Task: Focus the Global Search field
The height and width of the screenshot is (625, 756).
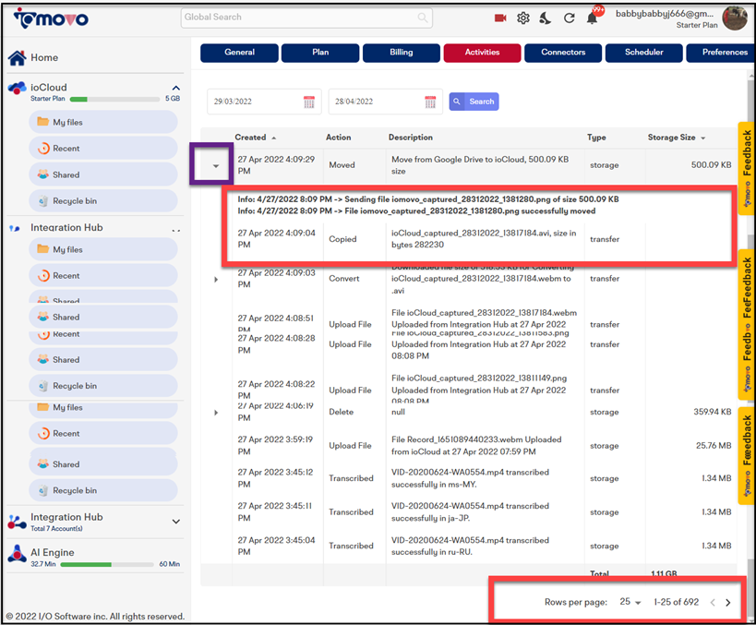Action: pyautogui.click(x=306, y=18)
